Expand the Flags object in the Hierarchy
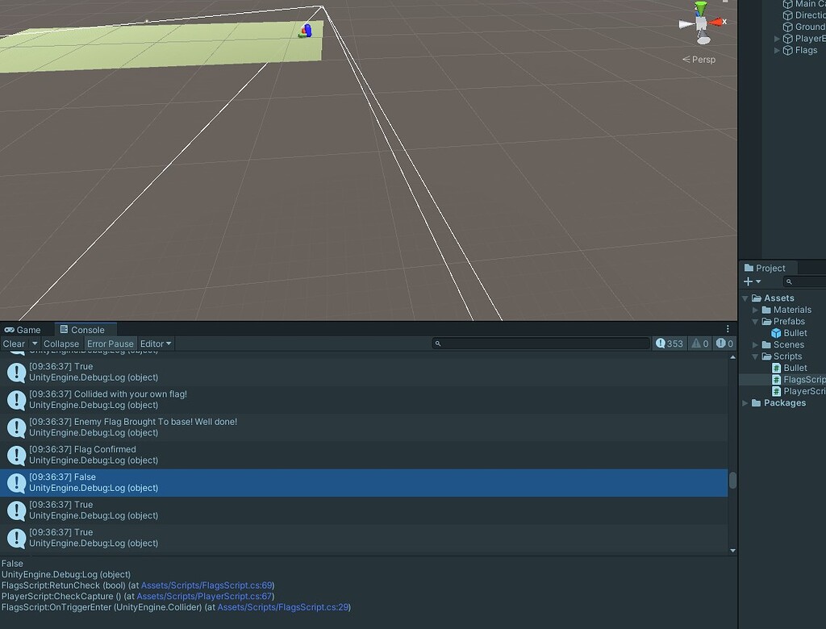826x629 pixels. coord(778,50)
